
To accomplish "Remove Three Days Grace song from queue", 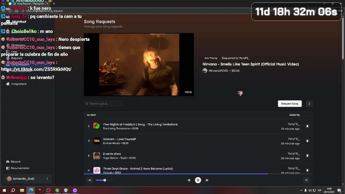I will 307,170.
